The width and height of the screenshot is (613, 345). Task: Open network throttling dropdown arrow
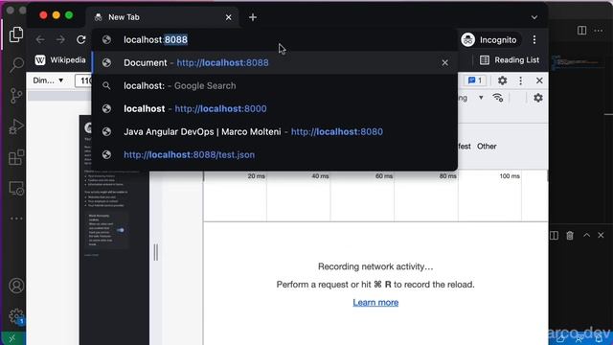click(481, 98)
